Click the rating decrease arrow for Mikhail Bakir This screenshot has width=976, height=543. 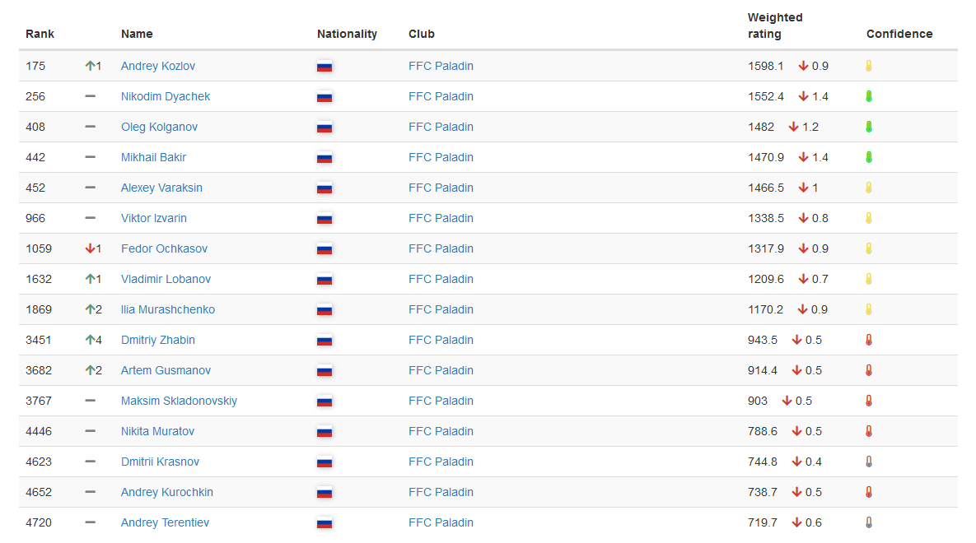point(803,157)
